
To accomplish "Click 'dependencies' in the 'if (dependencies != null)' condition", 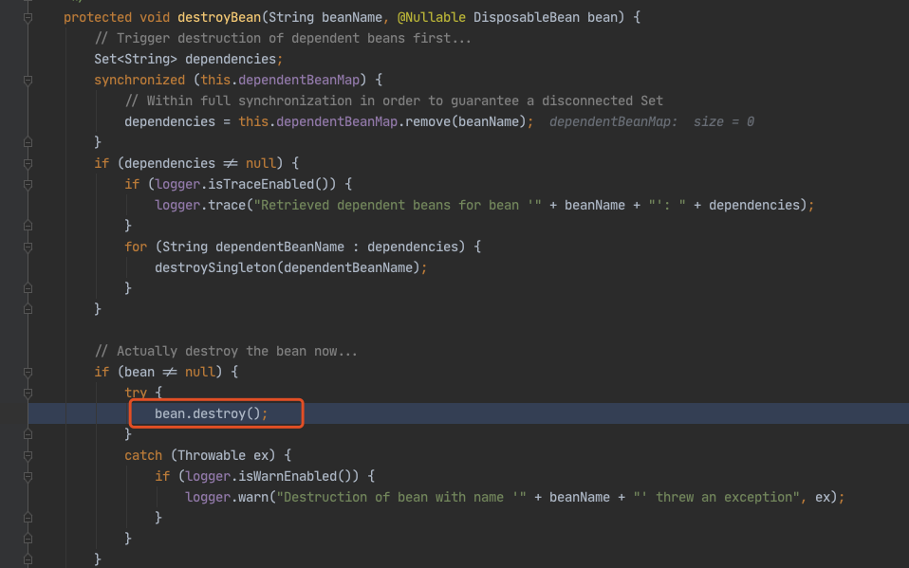I will (x=170, y=163).
